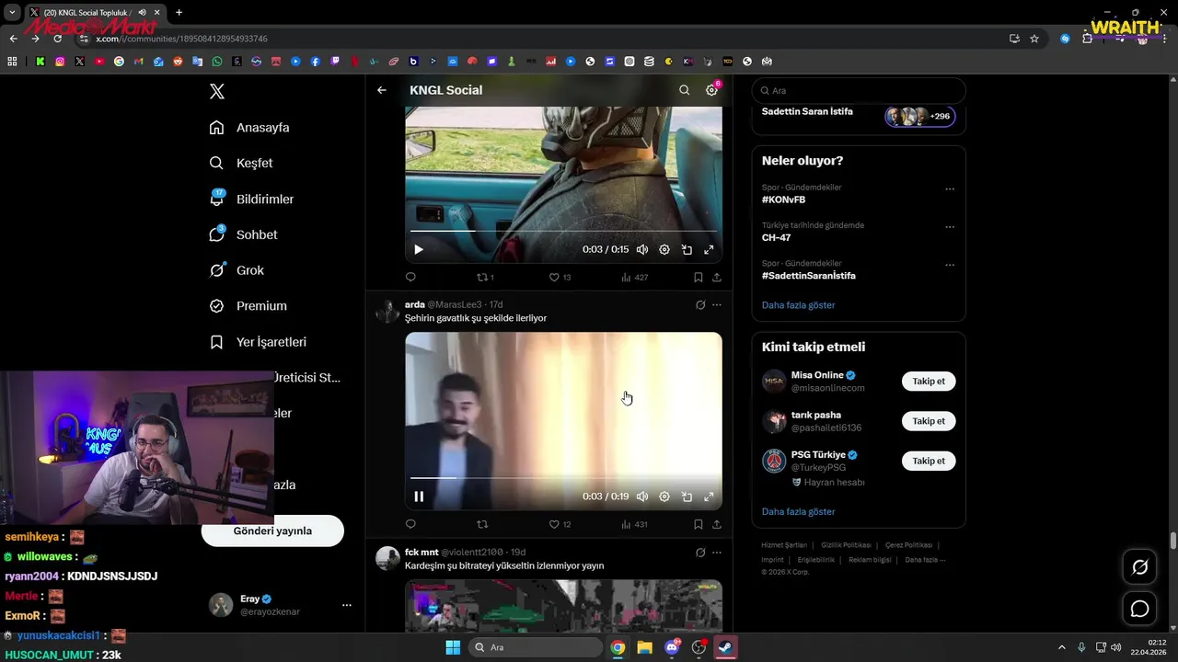Enter fullscreen on arda video (0:19)
Screen dimensions: 1178x662
[709, 496]
